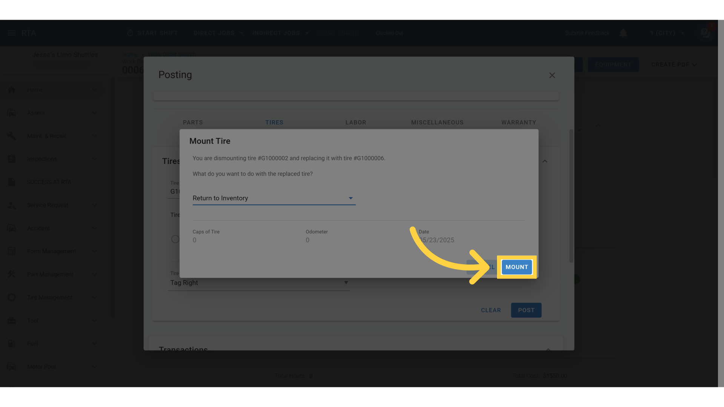Switch to the Labor tab

356,122
